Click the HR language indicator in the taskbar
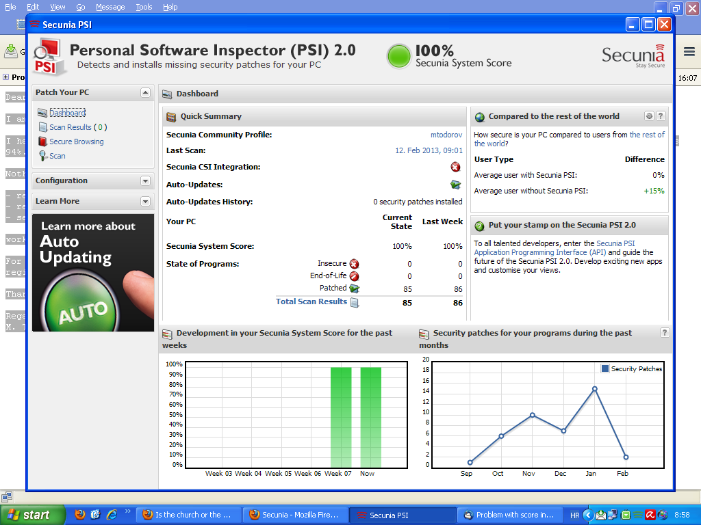The height and width of the screenshot is (525, 701). pyautogui.click(x=574, y=515)
